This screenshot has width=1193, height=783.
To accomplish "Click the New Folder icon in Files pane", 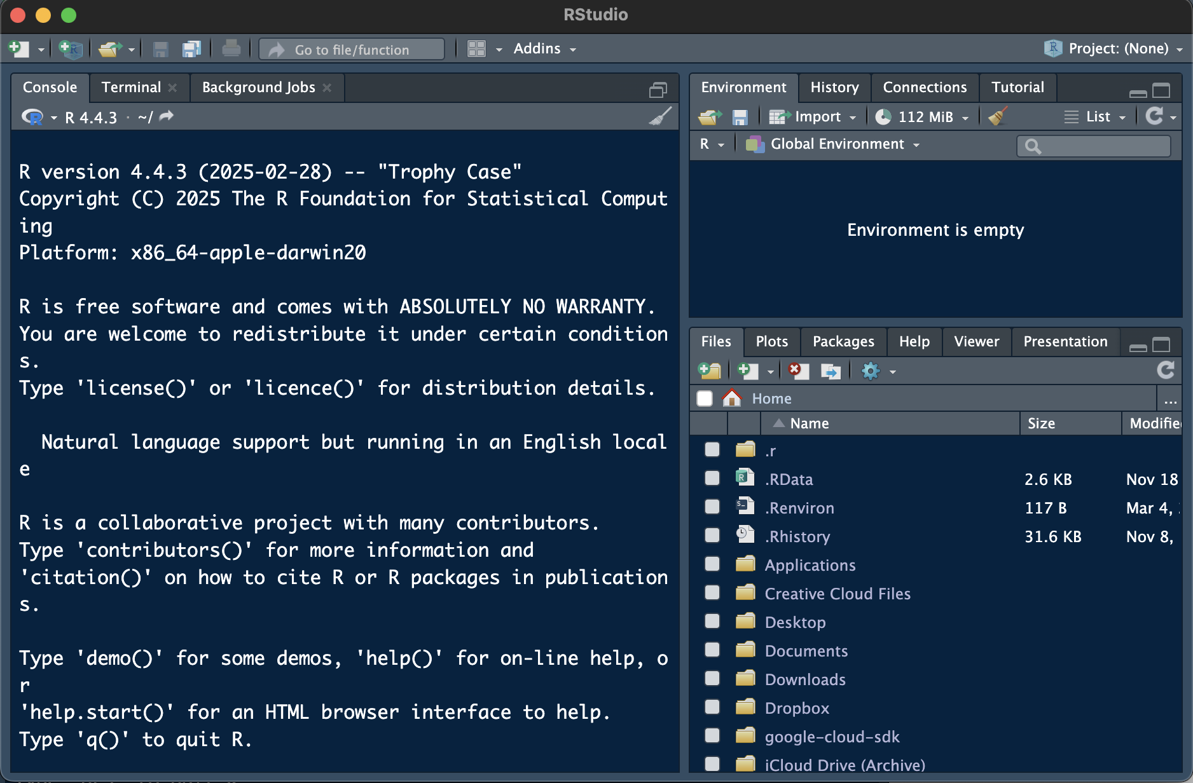I will coord(709,371).
